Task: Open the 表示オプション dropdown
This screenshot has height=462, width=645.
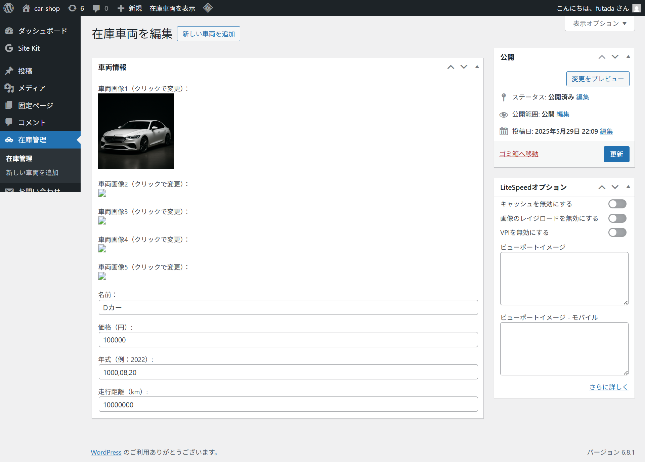Action: [599, 23]
